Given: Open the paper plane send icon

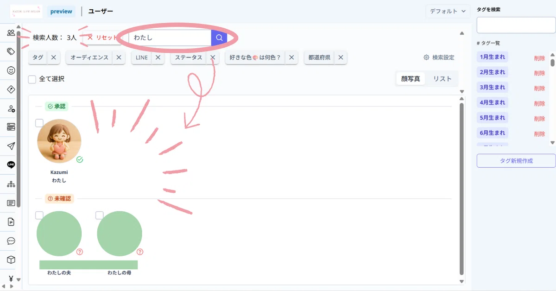Looking at the screenshot, I should (11, 146).
